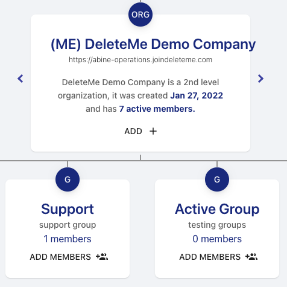Image resolution: width=287 pixels, height=287 pixels.
Task: Click the 'support group' description
Action: 68,225
